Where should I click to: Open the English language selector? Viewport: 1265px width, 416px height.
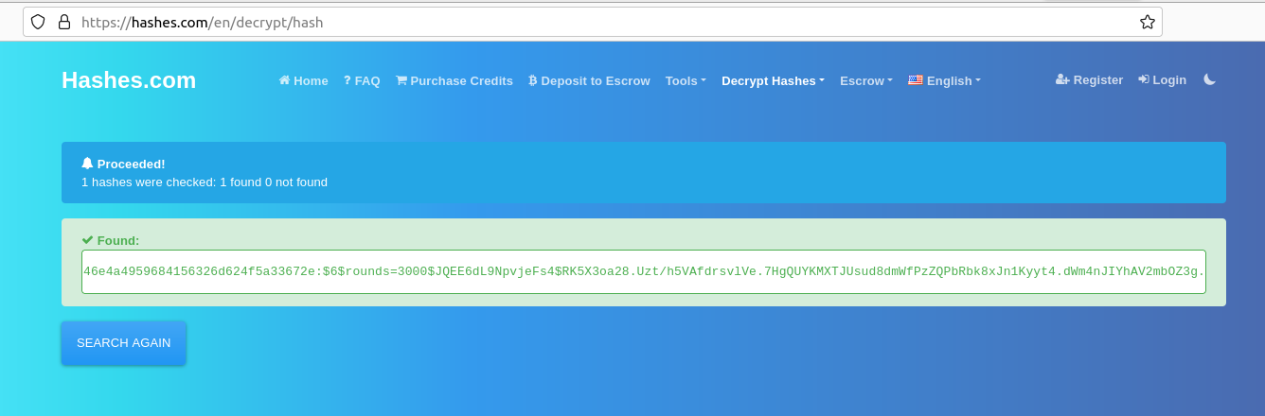pos(944,81)
